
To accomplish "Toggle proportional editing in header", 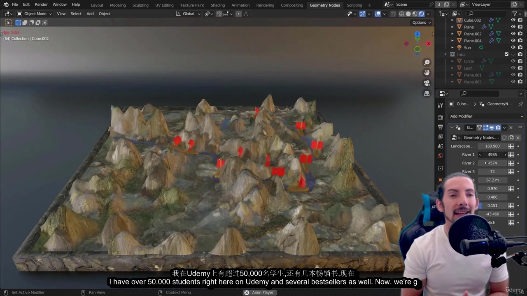I will tap(238, 14).
